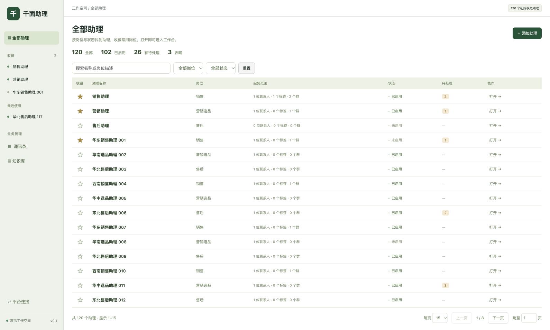Image resolution: width=550 pixels, height=330 pixels.
Task: Go to the 下一页 page
Action: (x=498, y=318)
